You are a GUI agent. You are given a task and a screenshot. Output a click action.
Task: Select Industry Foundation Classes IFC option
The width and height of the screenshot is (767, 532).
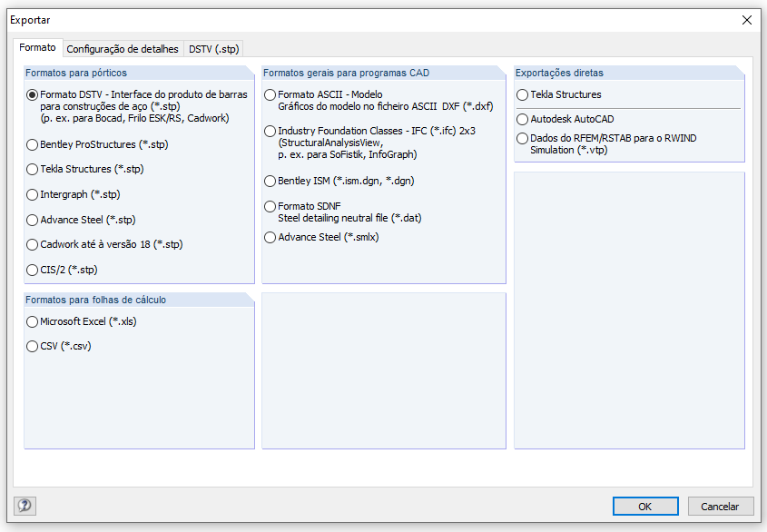click(270, 131)
